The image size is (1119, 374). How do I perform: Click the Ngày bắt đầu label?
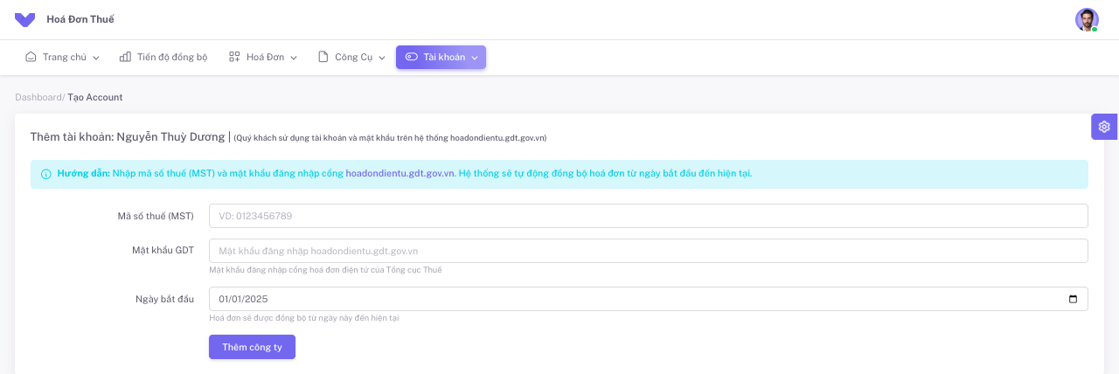(164, 299)
